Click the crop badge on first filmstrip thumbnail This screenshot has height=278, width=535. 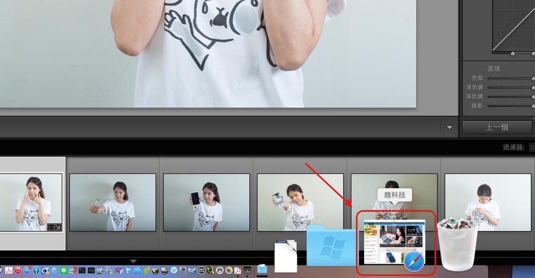(x=51, y=227)
